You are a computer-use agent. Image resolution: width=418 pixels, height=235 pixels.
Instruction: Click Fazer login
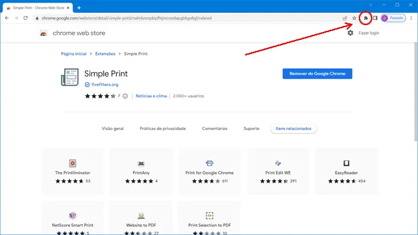(368, 33)
